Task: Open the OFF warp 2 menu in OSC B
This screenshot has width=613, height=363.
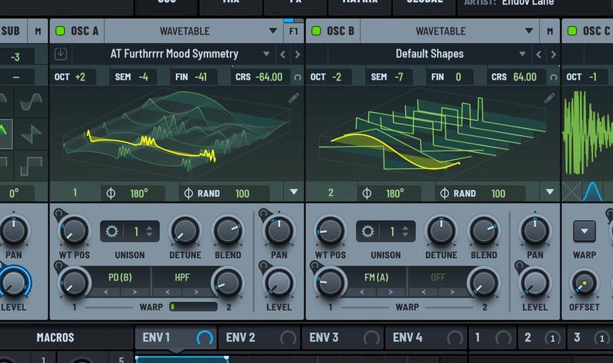Action: (438, 277)
